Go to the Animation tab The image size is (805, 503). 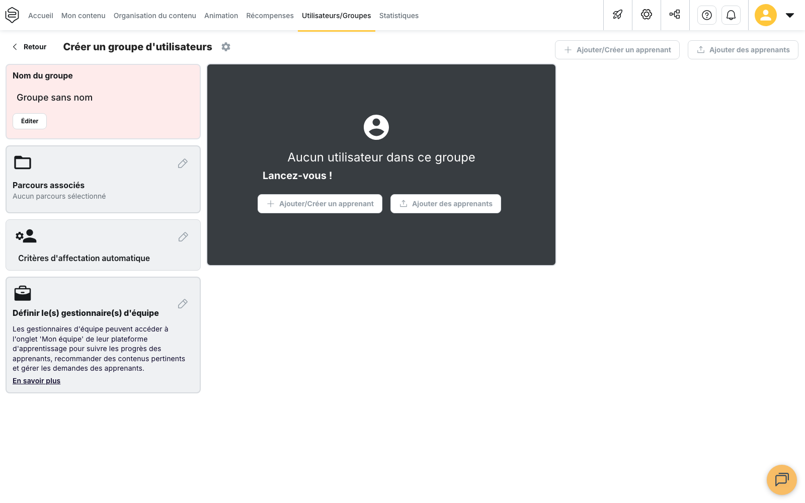tap(221, 16)
